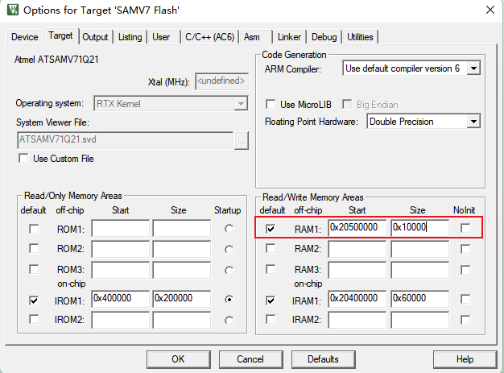This screenshot has height=373, width=504.
Task: Click the System Viewer File browse button
Action: 241,139
